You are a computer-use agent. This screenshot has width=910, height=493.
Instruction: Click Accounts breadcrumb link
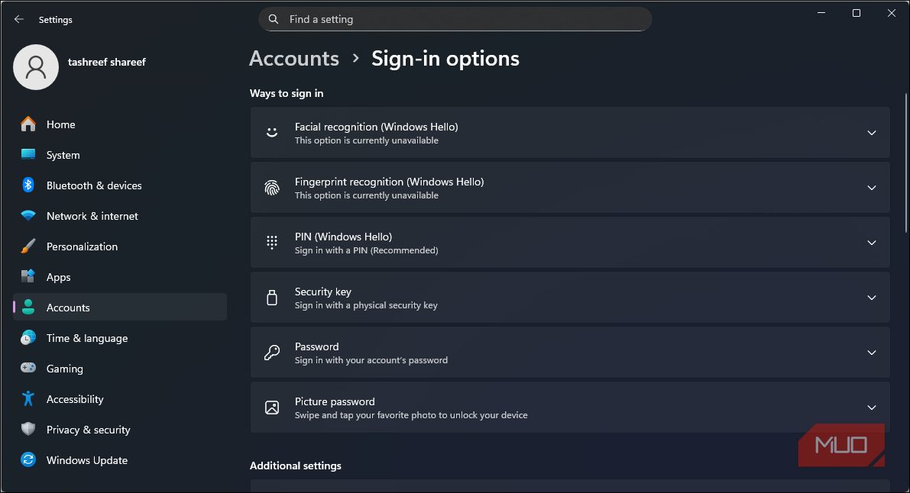click(294, 59)
